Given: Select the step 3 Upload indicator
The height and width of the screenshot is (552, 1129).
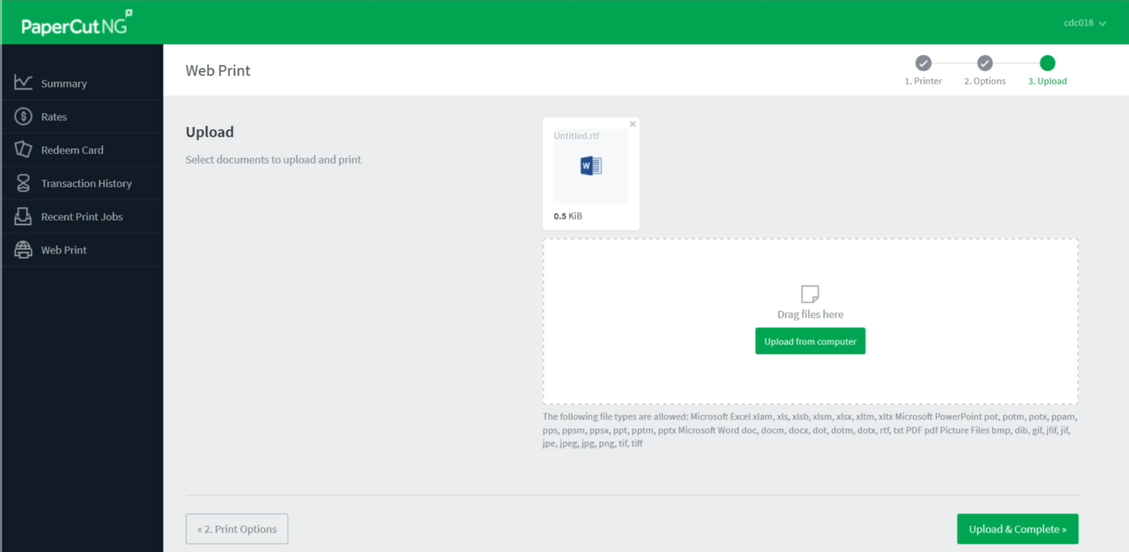Looking at the screenshot, I should 1047,63.
